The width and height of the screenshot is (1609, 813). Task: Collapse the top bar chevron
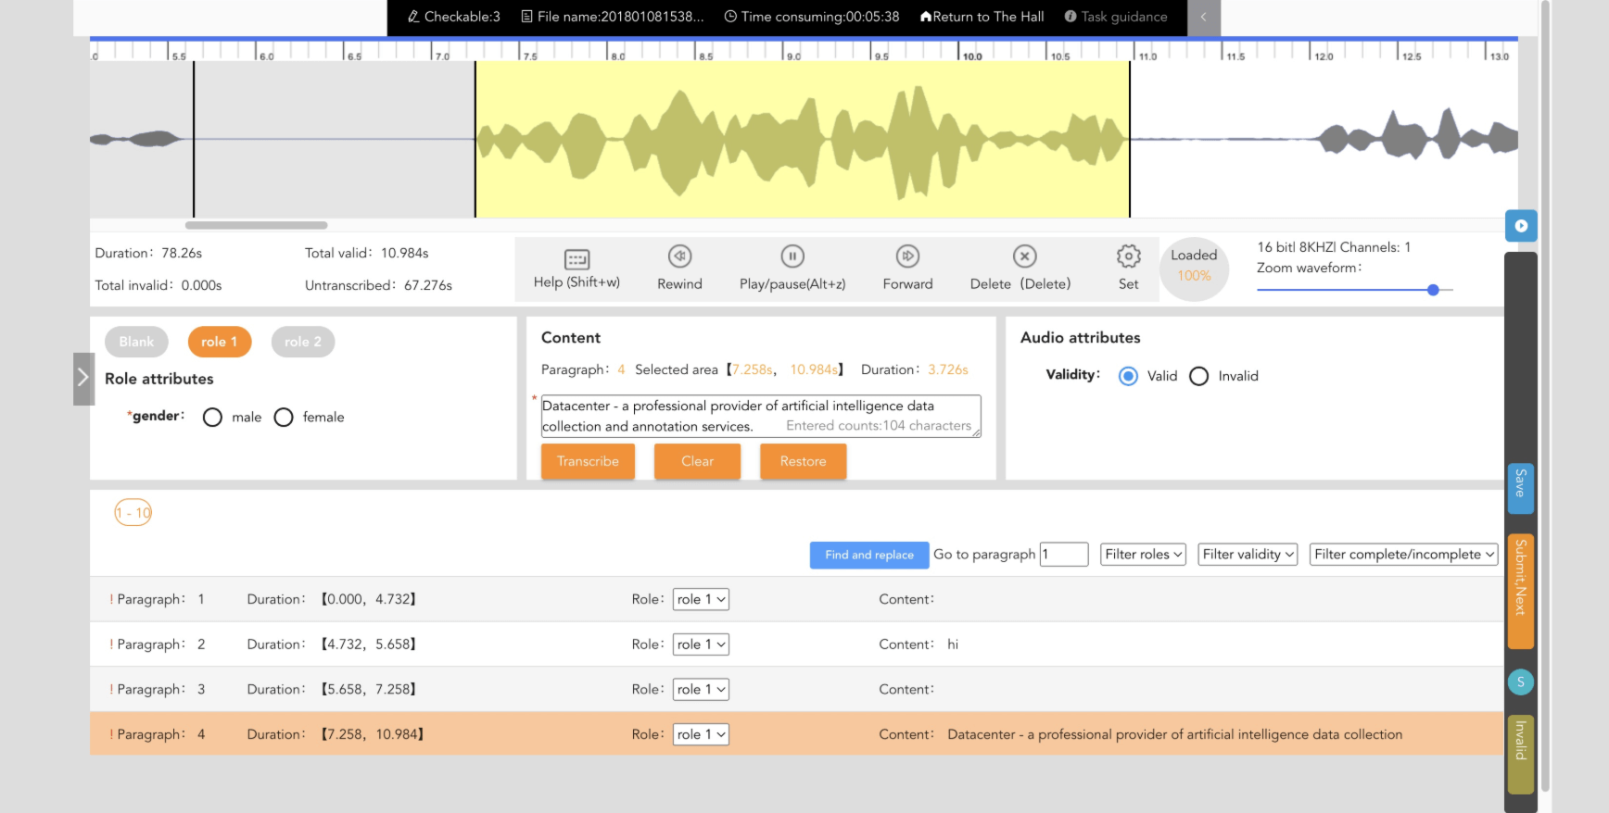pyautogui.click(x=1203, y=17)
